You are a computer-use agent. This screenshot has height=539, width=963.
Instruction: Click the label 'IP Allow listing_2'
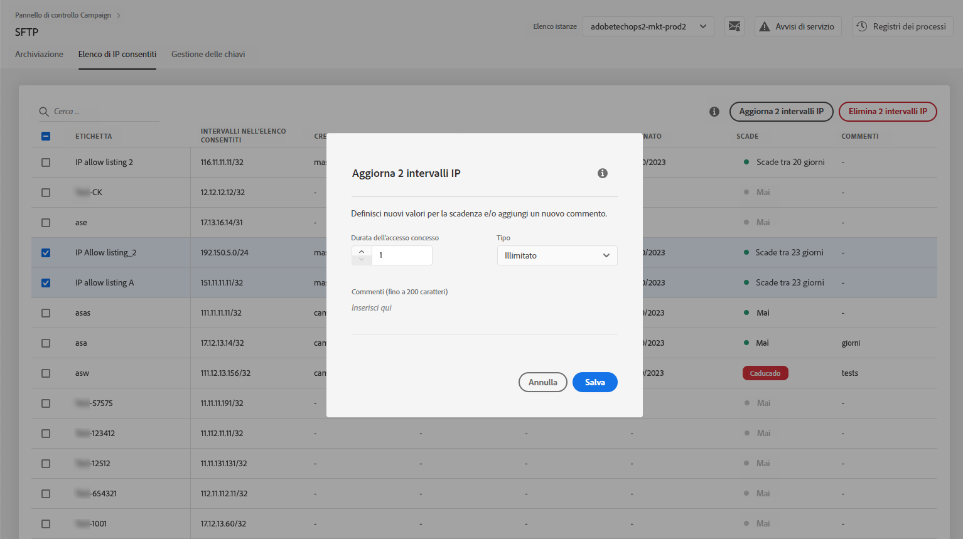pos(105,253)
